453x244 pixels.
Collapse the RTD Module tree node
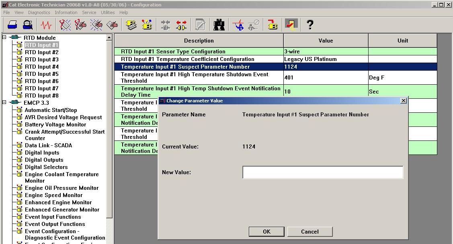(x=4, y=37)
